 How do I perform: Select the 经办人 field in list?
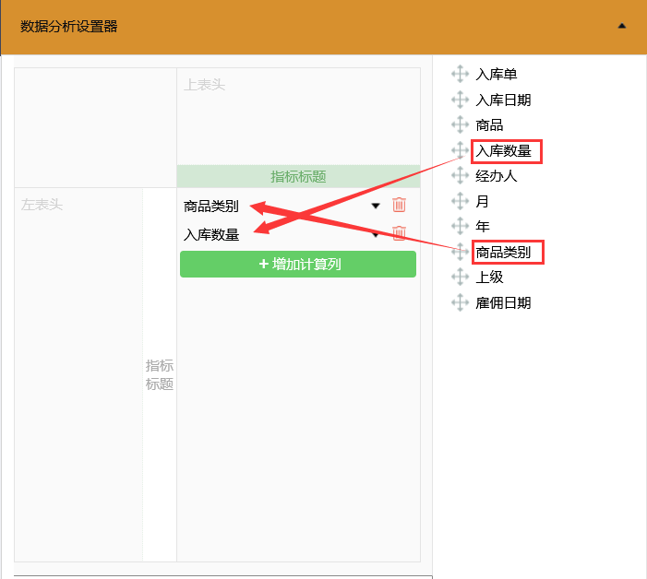(496, 175)
